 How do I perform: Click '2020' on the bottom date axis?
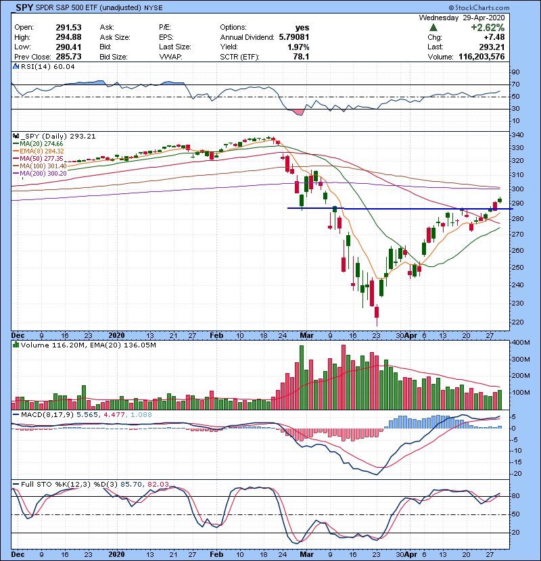pyautogui.click(x=117, y=554)
